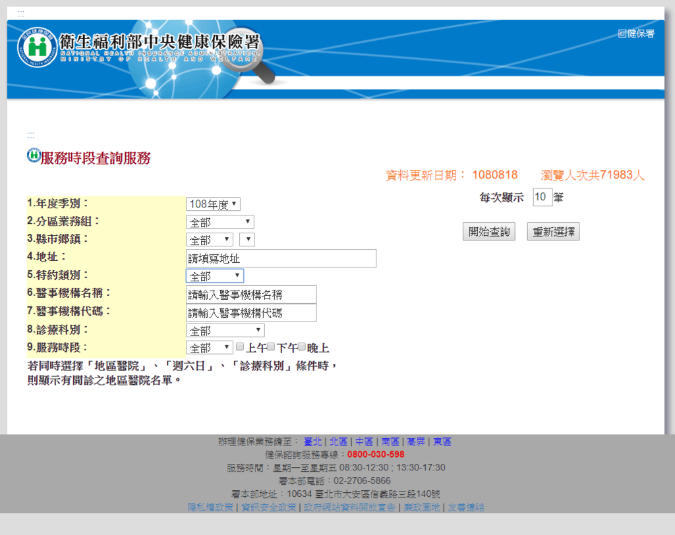
Task: Click the 署本部電話 02-2706-5866 line
Action: point(334,481)
